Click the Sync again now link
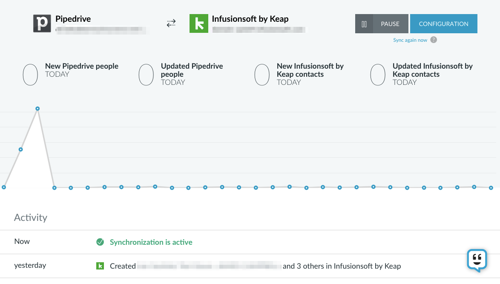 pos(410,40)
